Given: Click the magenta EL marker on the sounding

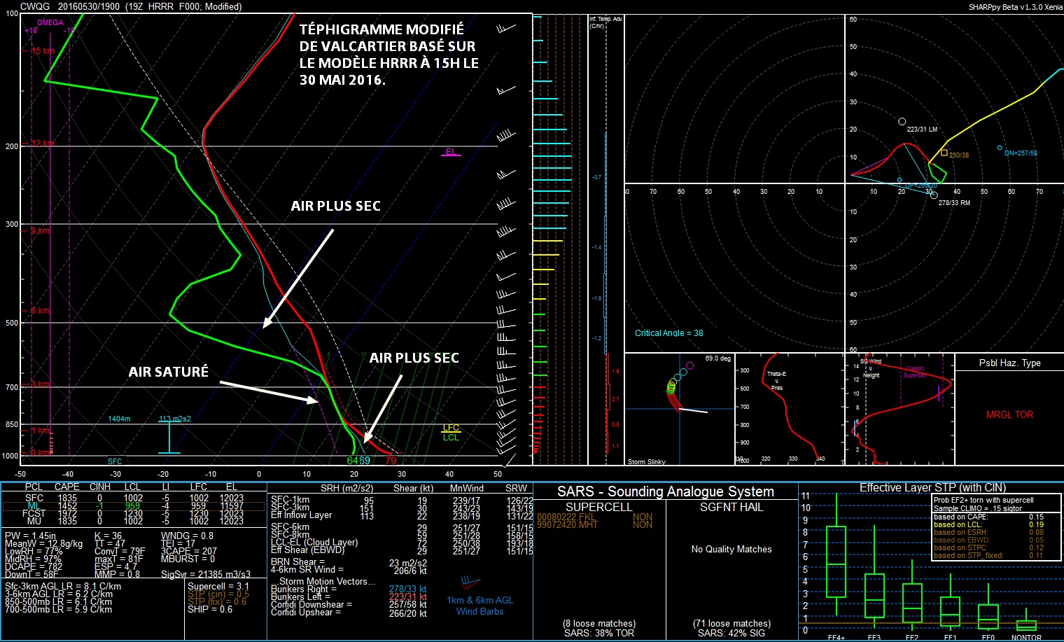Looking at the screenshot, I should [x=451, y=153].
